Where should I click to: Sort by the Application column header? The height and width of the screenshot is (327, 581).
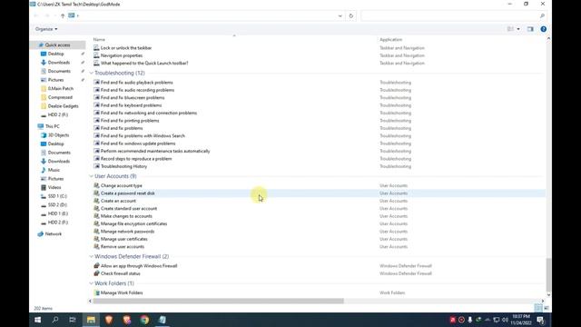coord(390,39)
